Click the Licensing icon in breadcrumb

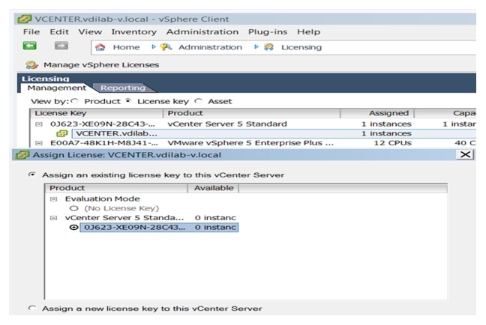(x=268, y=47)
